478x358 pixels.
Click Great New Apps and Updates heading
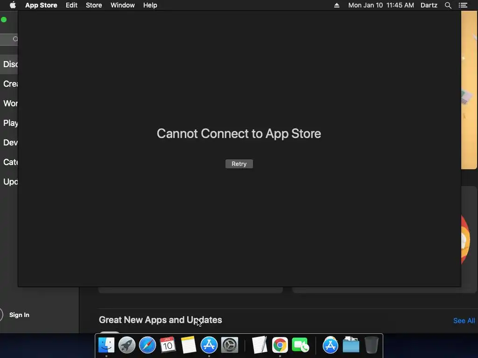click(x=161, y=320)
